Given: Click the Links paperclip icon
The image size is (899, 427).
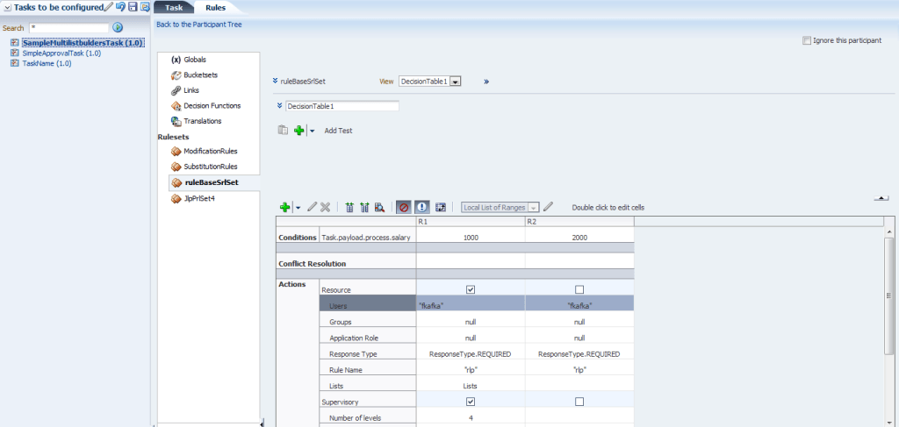Looking at the screenshot, I should click(x=176, y=90).
